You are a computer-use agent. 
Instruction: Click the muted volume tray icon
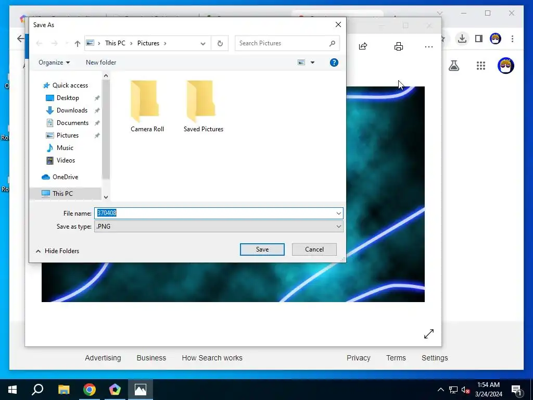(465, 390)
